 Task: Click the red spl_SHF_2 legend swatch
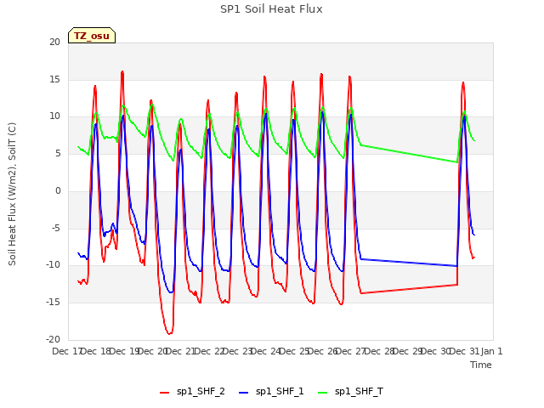click(x=164, y=393)
